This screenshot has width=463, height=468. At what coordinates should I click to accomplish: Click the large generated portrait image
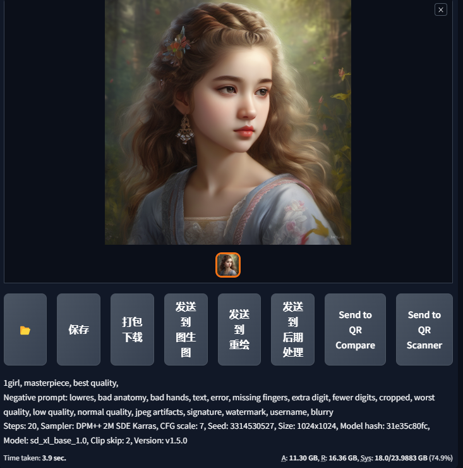228,122
